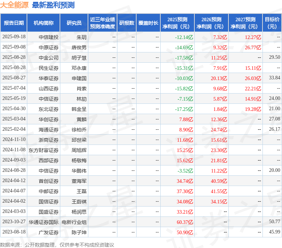Select the value -12.14亿
The image size is (282, 248).
(x=184, y=37)
